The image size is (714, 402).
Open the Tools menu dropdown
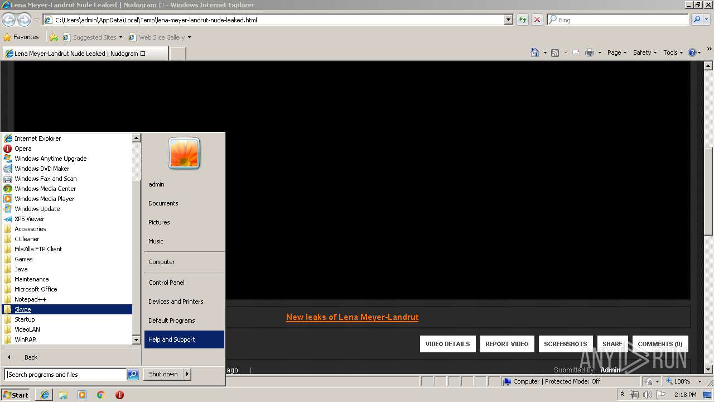click(x=673, y=52)
